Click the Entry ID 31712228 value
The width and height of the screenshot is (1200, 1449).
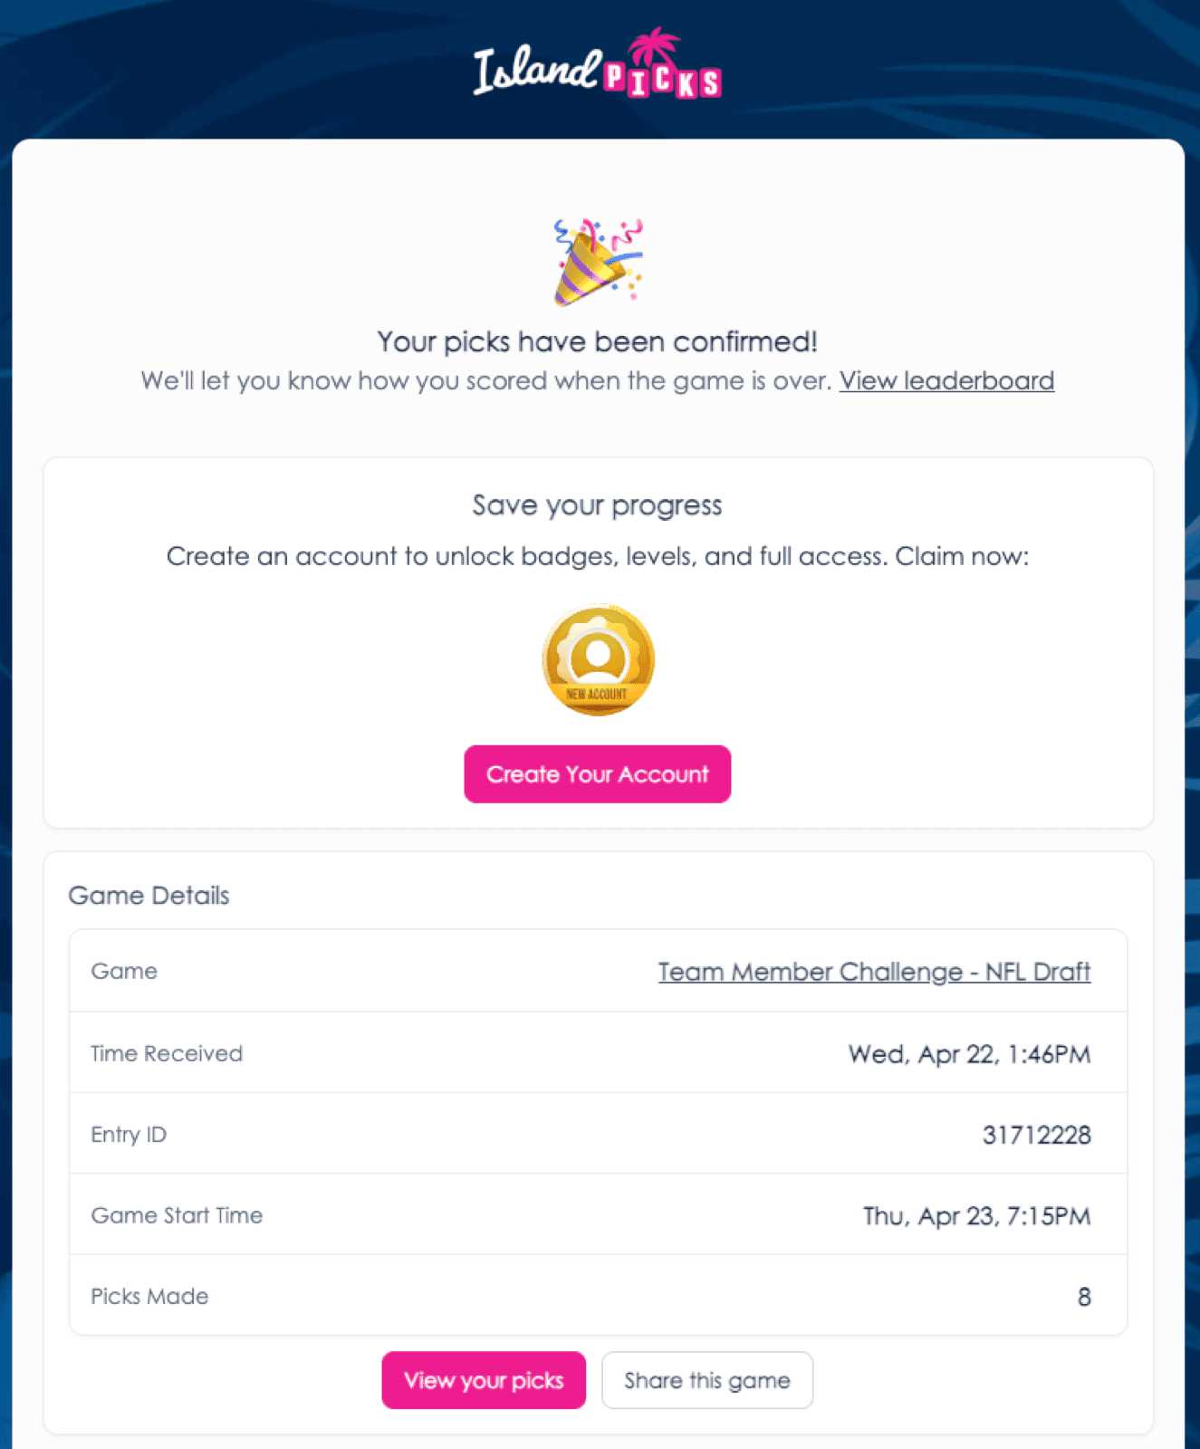pyautogui.click(x=1037, y=1134)
